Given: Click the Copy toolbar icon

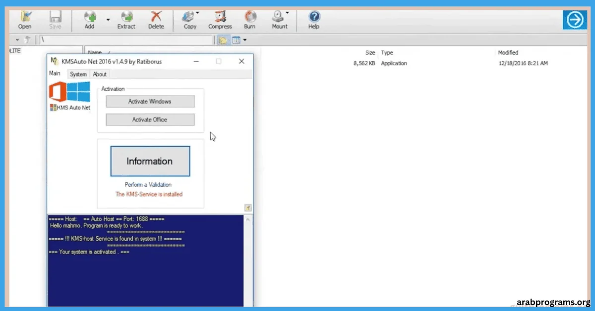Looking at the screenshot, I should tap(189, 20).
